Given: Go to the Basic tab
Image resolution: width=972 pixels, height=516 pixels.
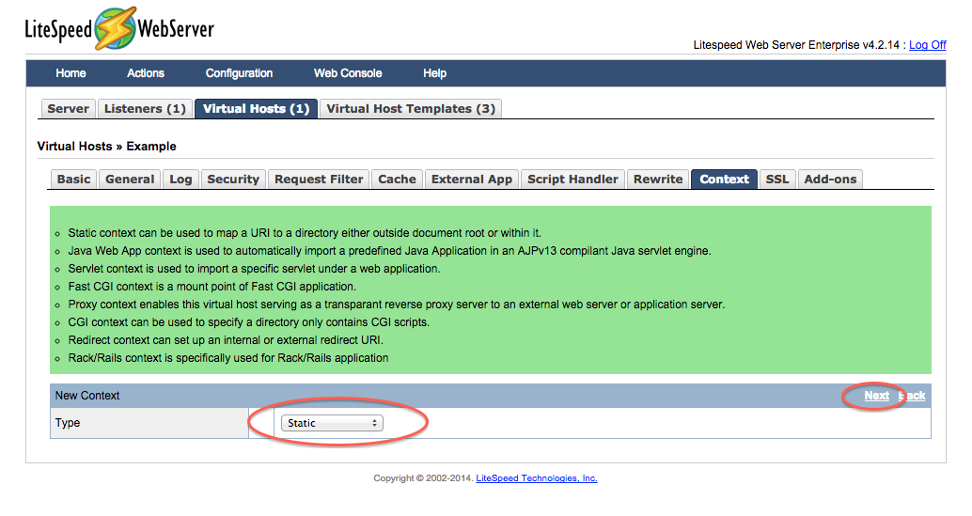Looking at the screenshot, I should coord(73,179).
